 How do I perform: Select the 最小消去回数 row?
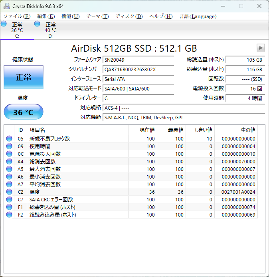(131, 177)
